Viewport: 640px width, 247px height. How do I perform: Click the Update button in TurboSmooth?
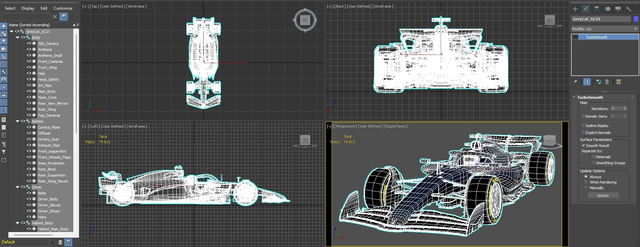pos(603,195)
